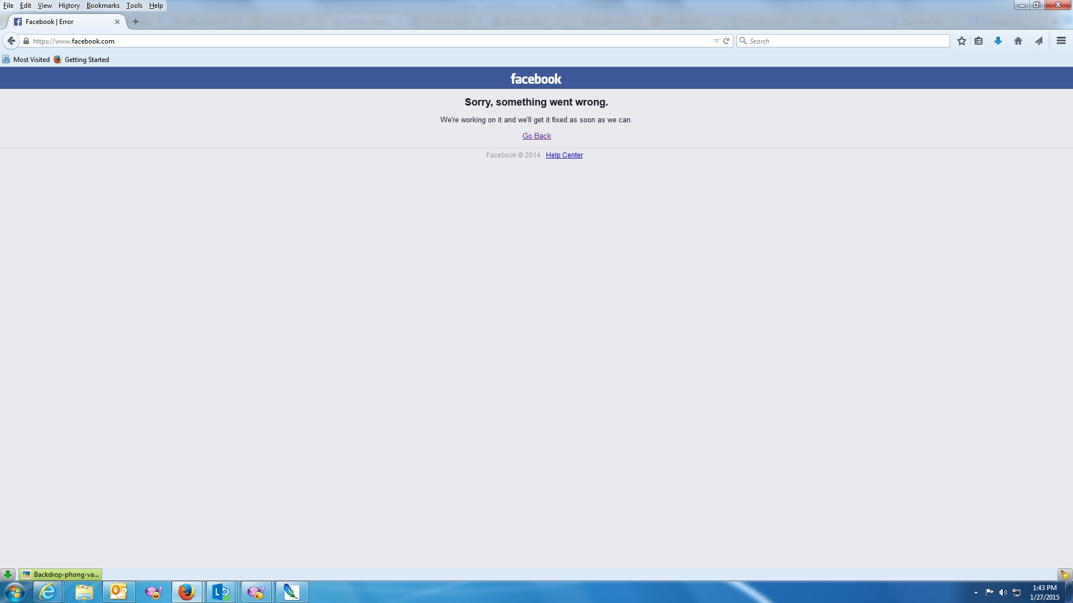
Task: Collapse the download notification arrow bottom-left
Action: [7, 574]
